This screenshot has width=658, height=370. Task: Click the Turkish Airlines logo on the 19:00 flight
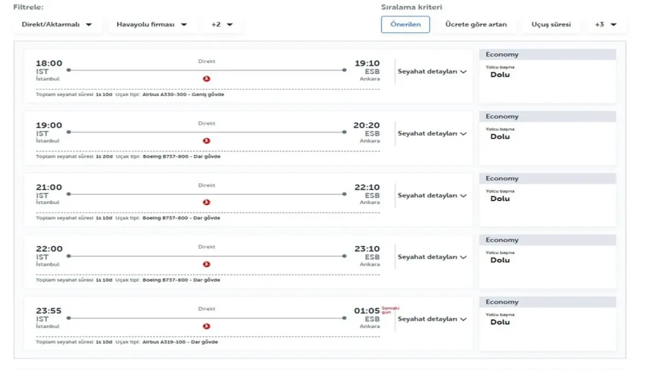207,141
